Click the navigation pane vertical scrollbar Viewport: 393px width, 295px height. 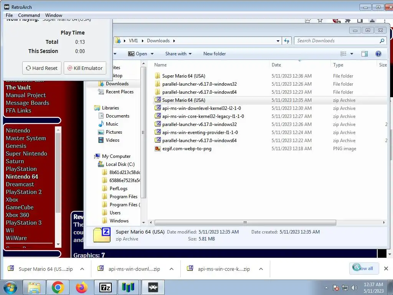pyautogui.click(x=144, y=133)
